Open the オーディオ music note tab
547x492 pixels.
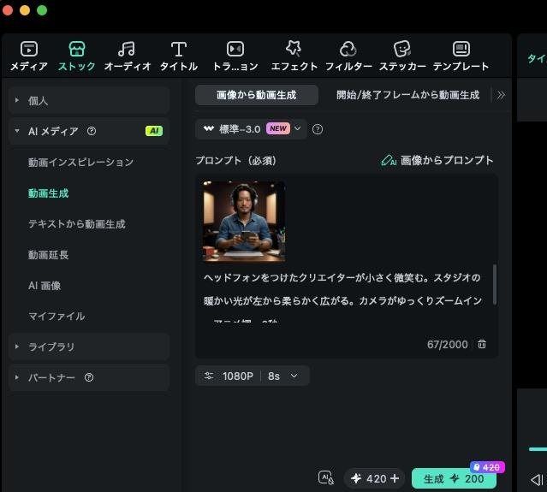pyautogui.click(x=128, y=56)
